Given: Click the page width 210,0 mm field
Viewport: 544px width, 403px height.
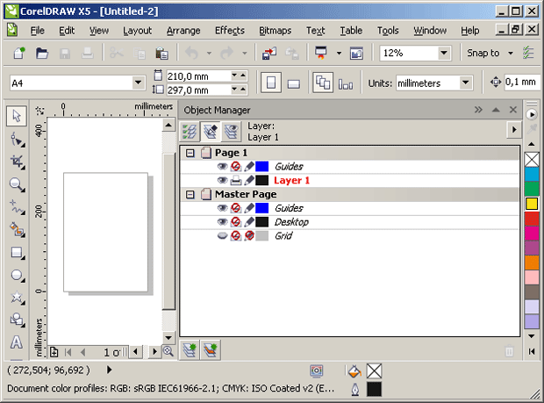Looking at the screenshot, I should pyautogui.click(x=197, y=76).
